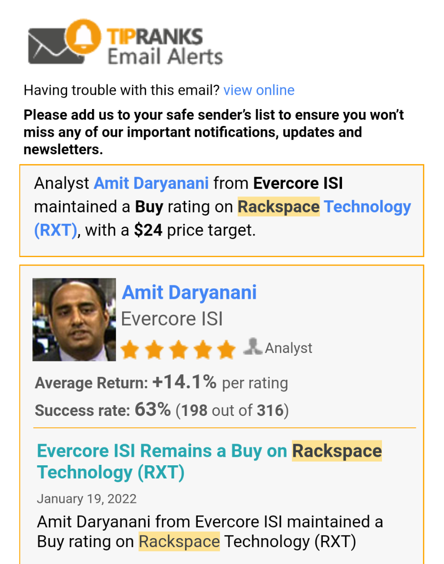Click blue "Technology" link in the summary box
The image size is (444, 564).
tap(367, 207)
